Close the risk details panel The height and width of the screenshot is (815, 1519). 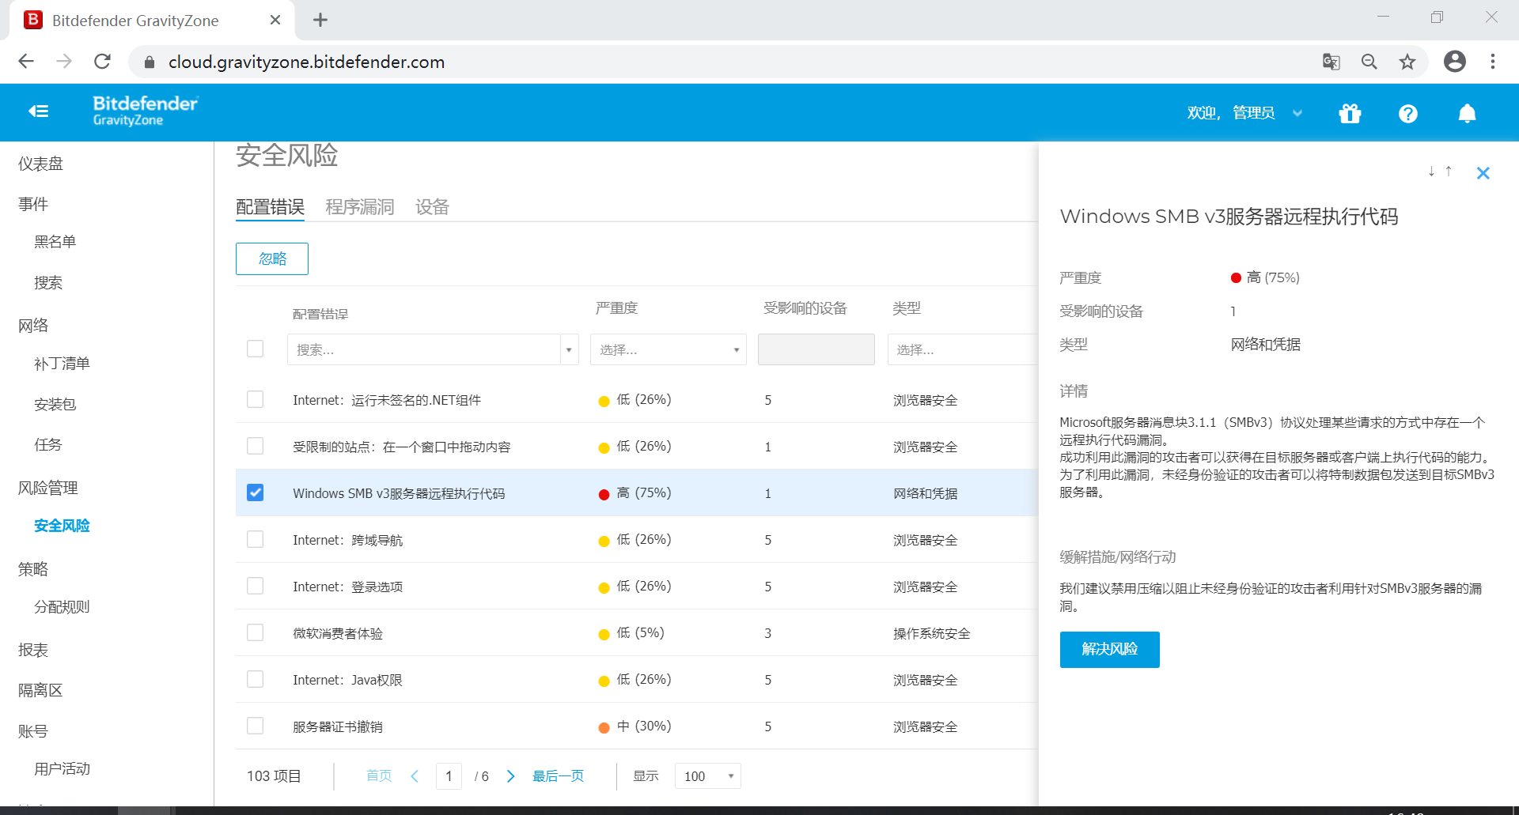(x=1483, y=173)
